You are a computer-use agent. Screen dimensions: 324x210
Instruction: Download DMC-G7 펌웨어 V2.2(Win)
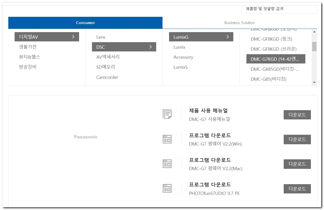[297, 139]
